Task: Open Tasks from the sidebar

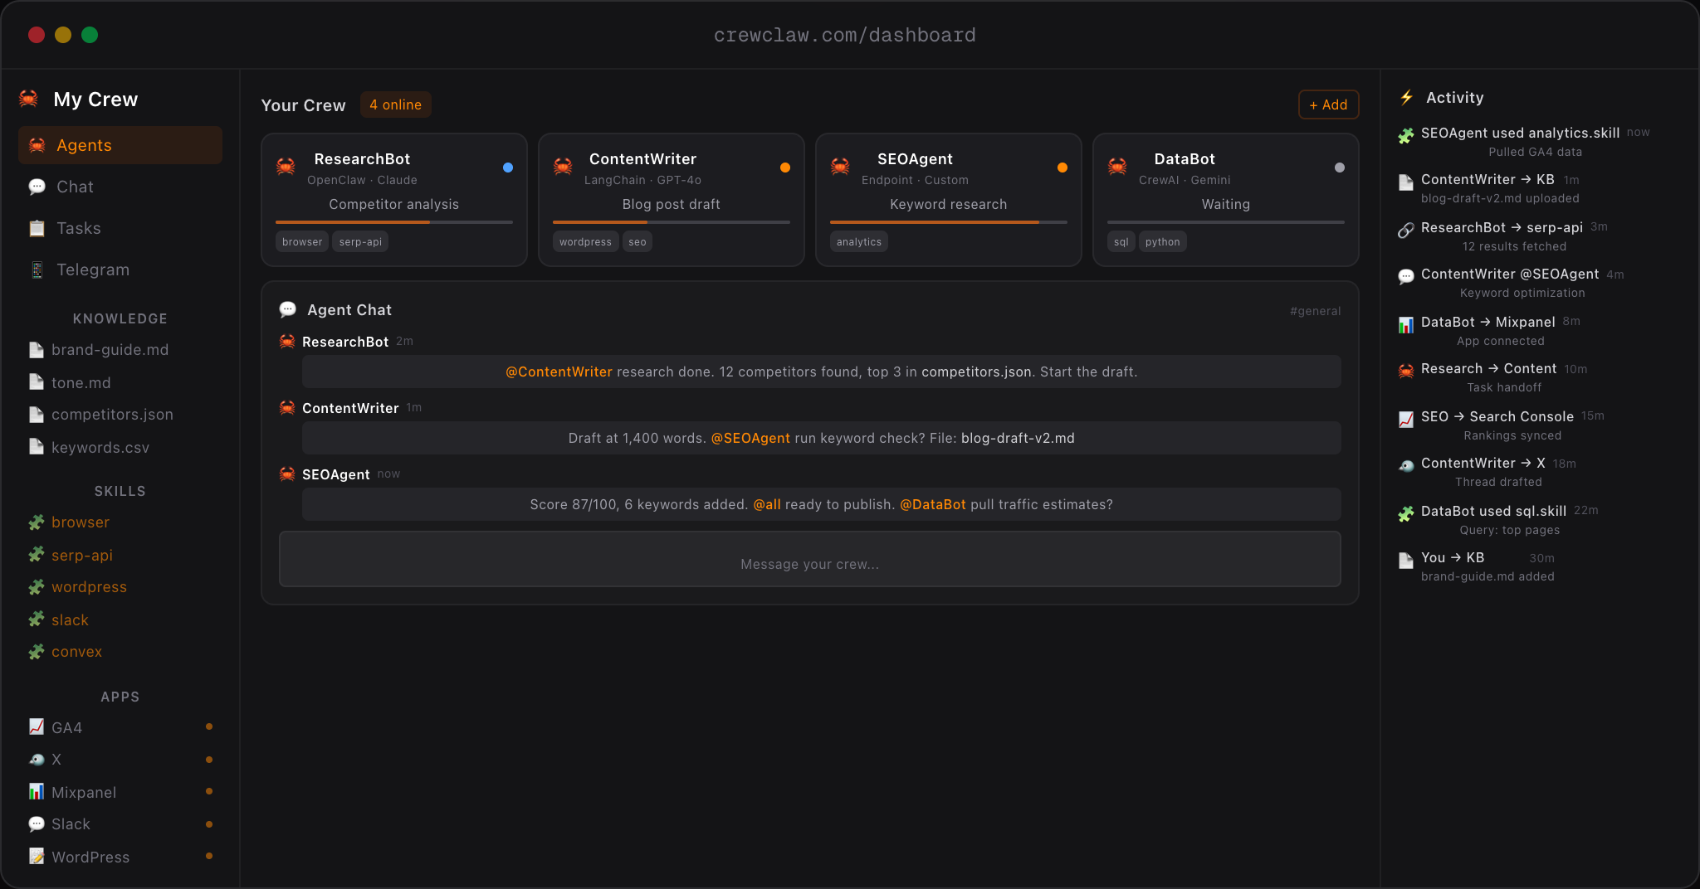Action: [x=78, y=228]
